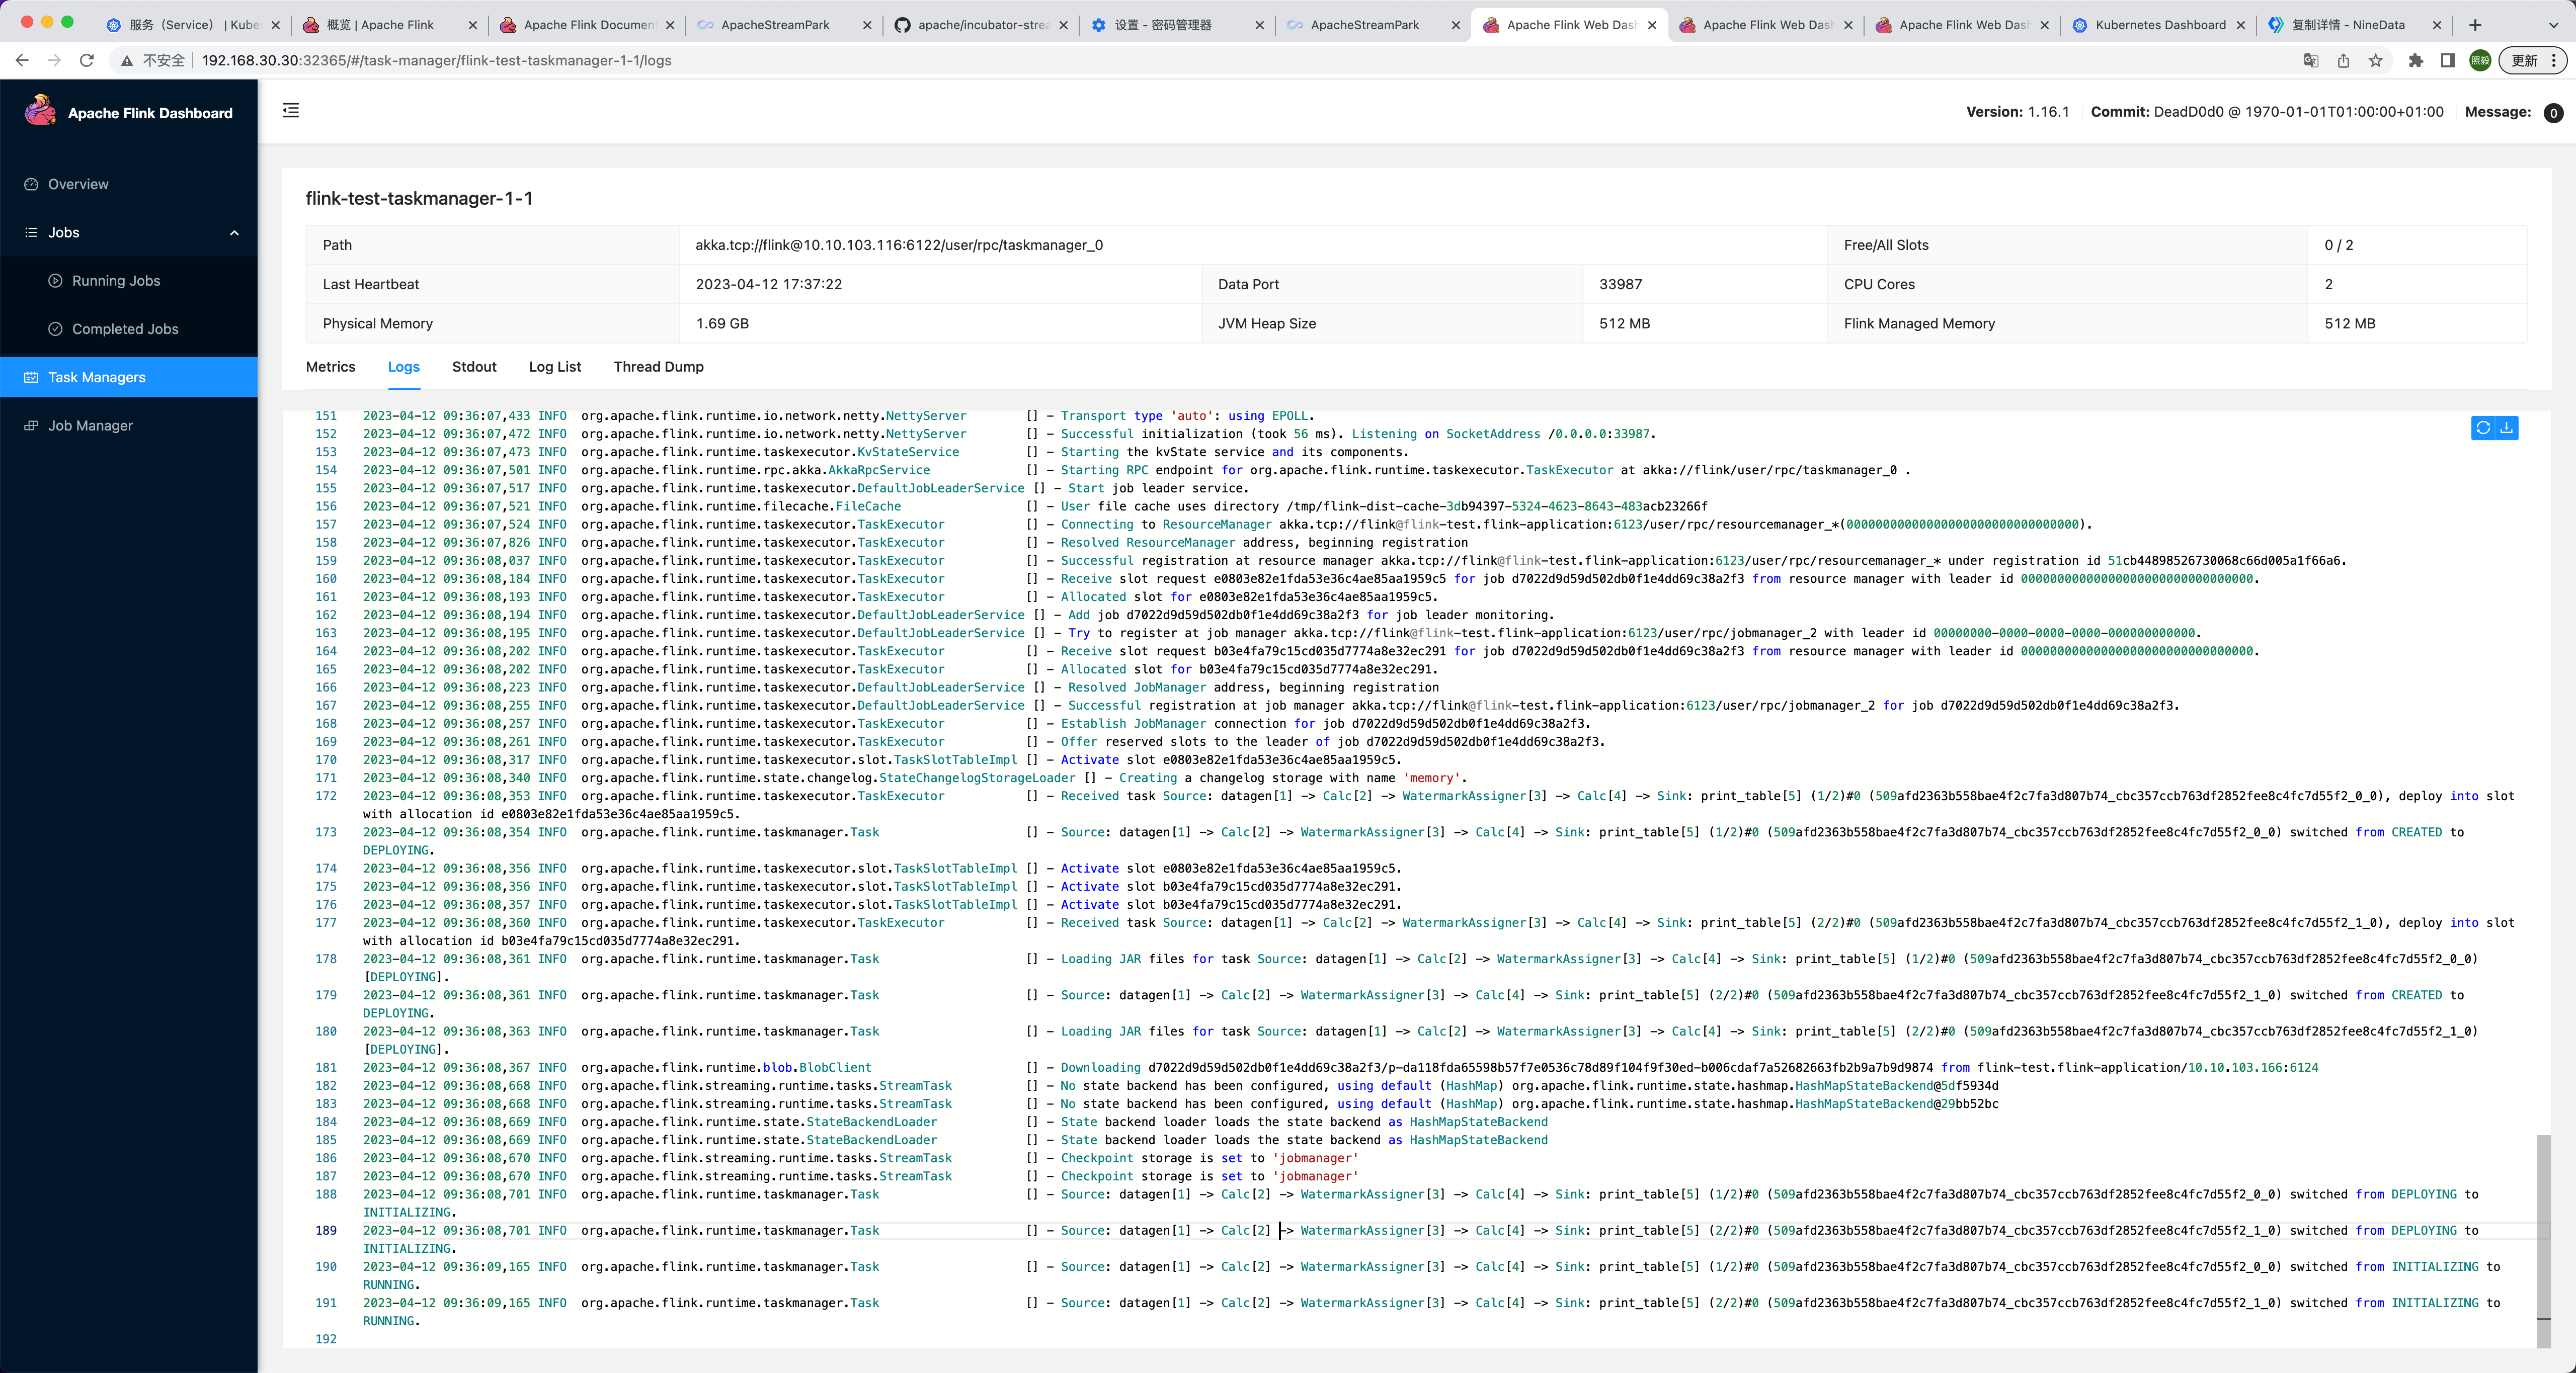2576x1373 pixels.
Task: Open the Overview page
Action: tap(129, 184)
